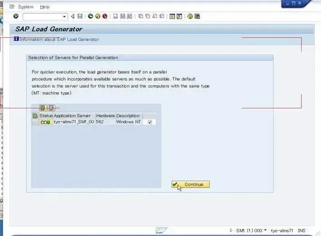Click the Last Page icon
The width and height of the screenshot is (321, 236).
pyautogui.click(x=162, y=16)
